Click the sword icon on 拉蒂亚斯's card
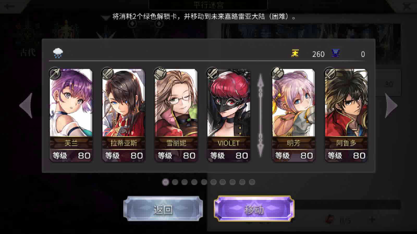 point(107,74)
